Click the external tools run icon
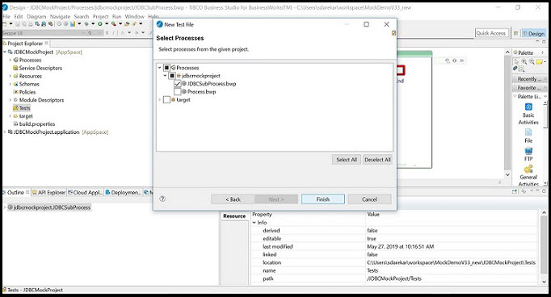This screenshot has height=297, width=551. pyautogui.click(x=114, y=24)
